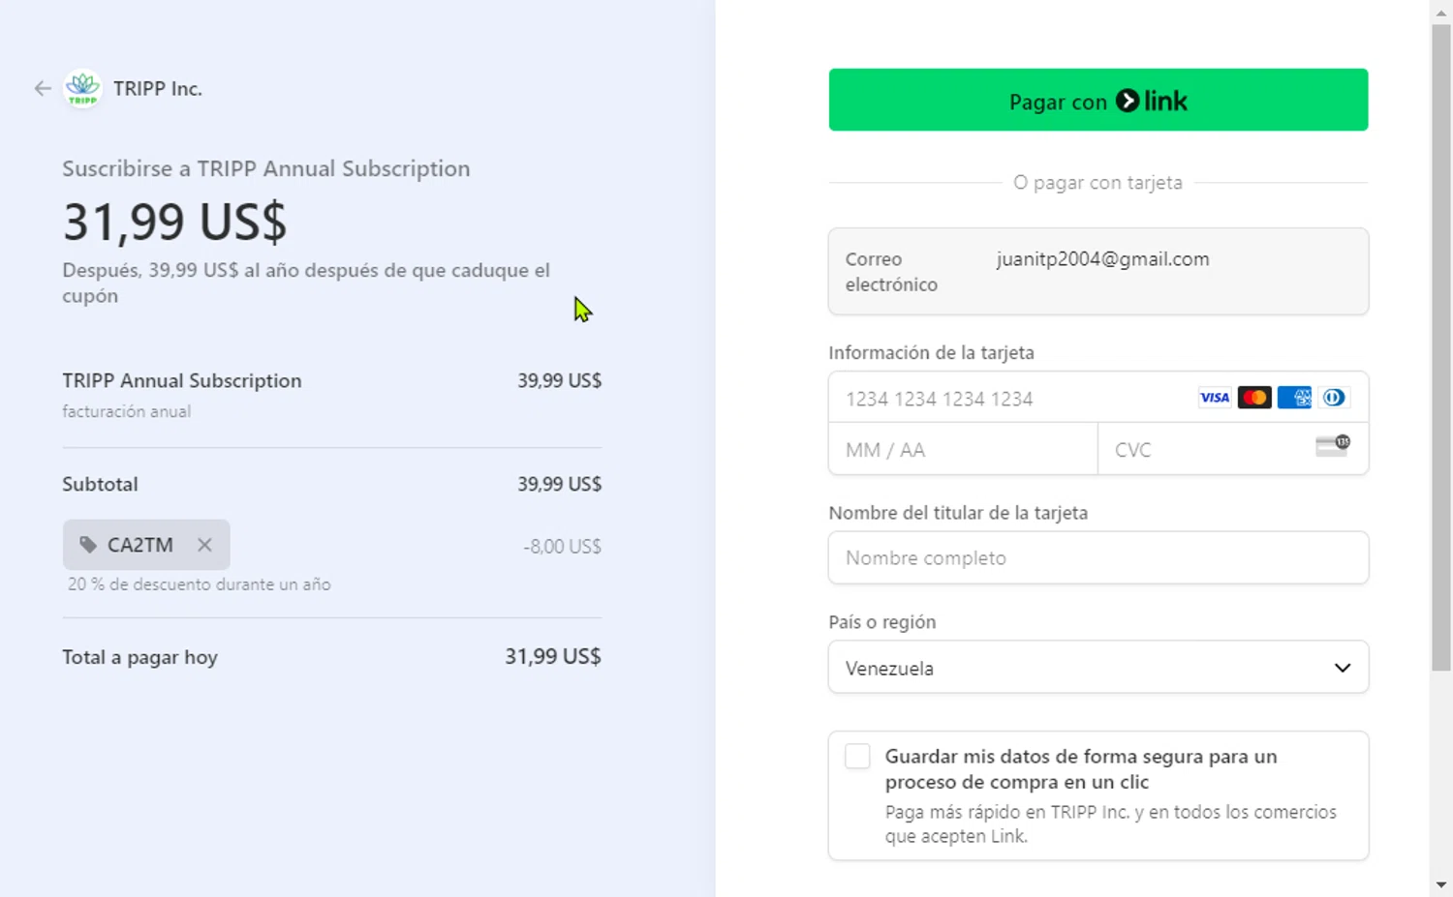
Task: Click the CVC card hint icon
Action: tap(1332, 446)
